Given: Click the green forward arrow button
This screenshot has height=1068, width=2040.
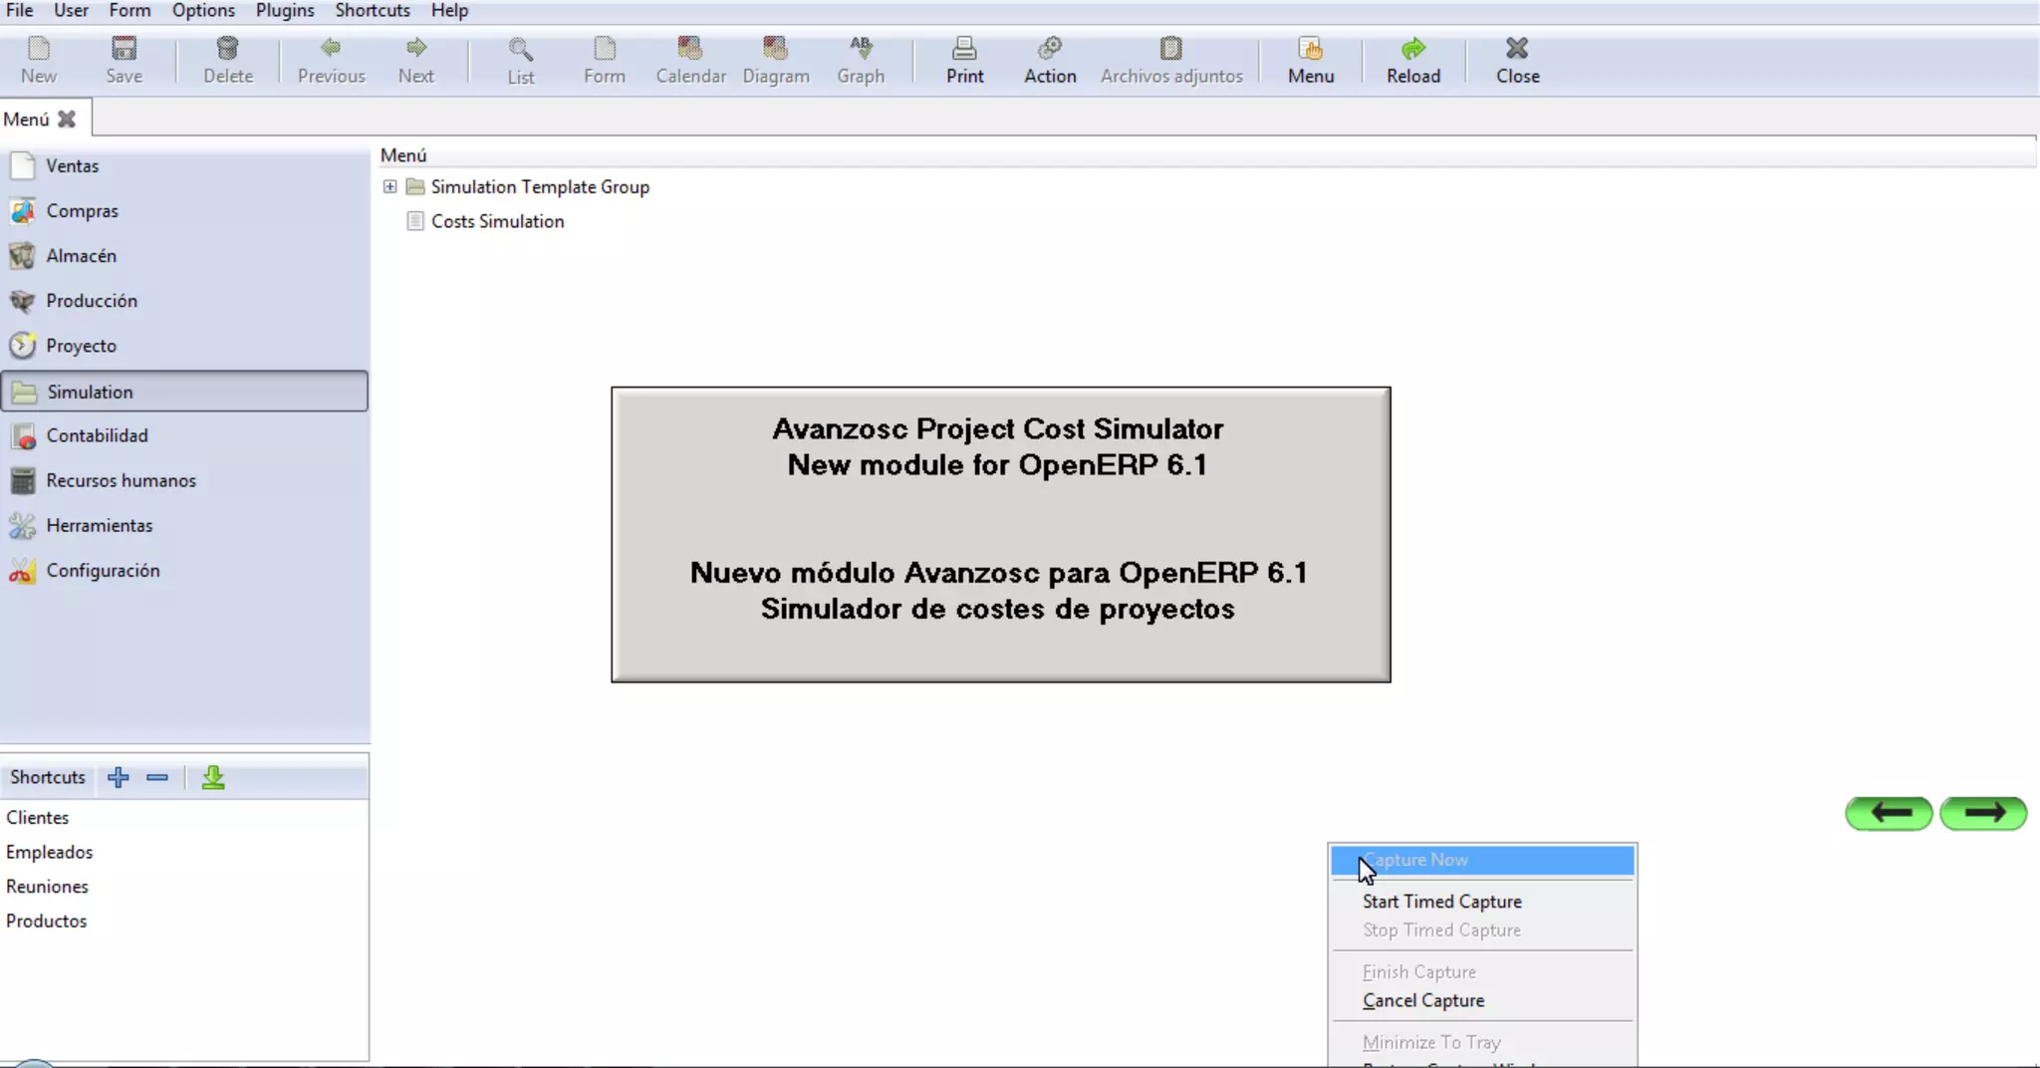Looking at the screenshot, I should coord(1983,813).
